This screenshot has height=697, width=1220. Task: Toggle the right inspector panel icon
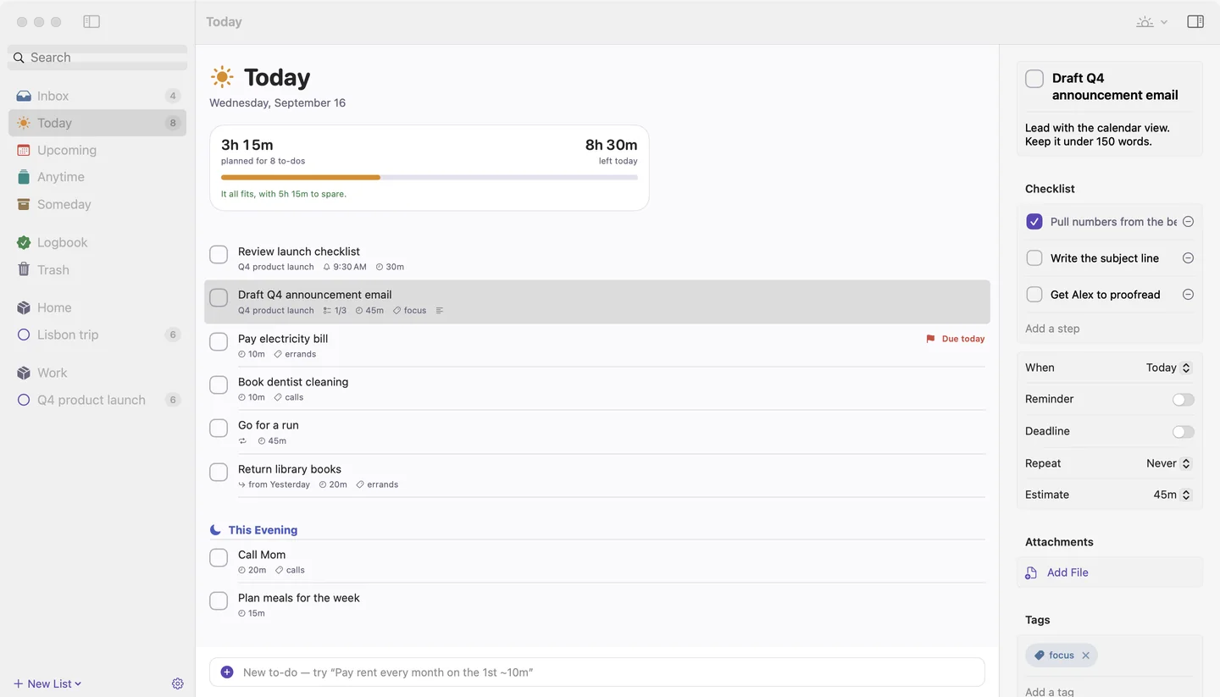(x=1195, y=22)
